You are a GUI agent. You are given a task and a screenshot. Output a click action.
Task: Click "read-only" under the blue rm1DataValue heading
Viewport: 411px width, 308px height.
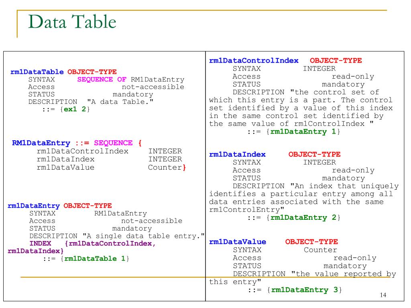click(x=355, y=258)
